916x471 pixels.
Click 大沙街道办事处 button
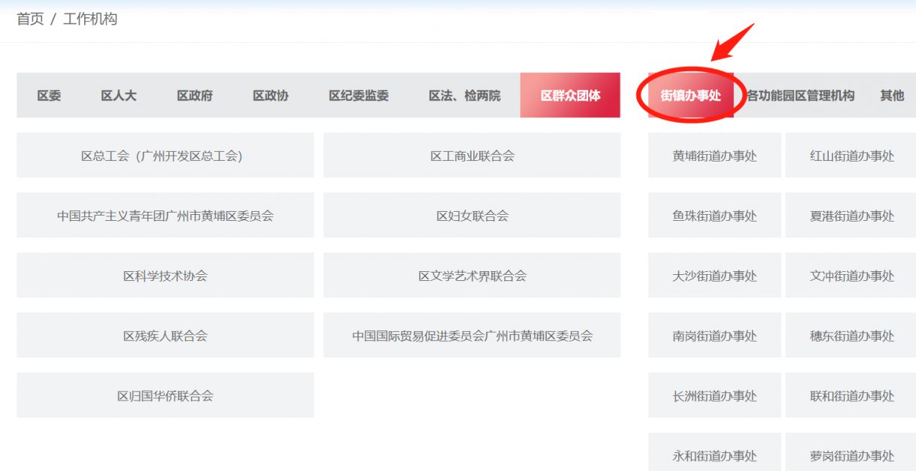(x=714, y=276)
